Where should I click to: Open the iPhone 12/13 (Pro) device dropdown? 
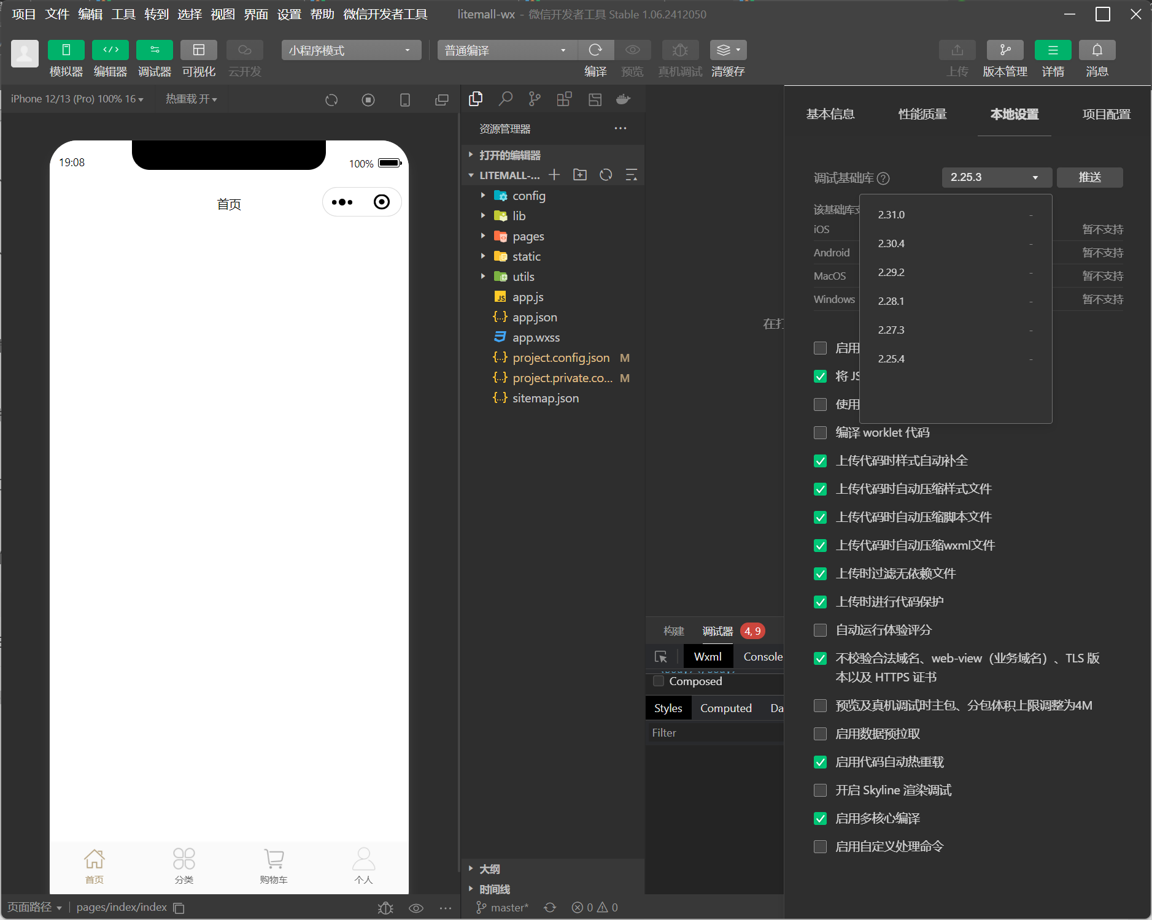(77, 99)
